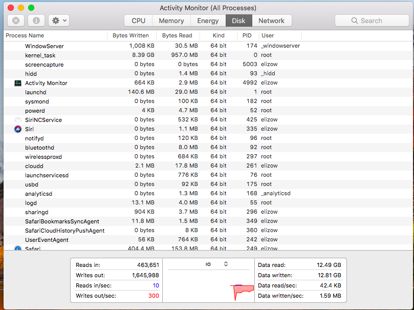Select the SafariCloudHistoryPushAgent process row
The width and height of the screenshot is (414, 310).
(x=209, y=231)
